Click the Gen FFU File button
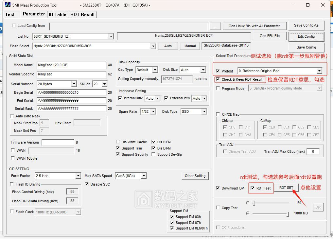 270,36
